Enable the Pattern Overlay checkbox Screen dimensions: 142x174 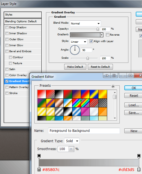[7, 87]
